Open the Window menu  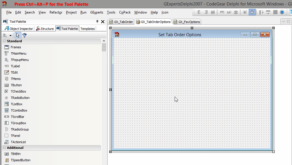(x=141, y=12)
